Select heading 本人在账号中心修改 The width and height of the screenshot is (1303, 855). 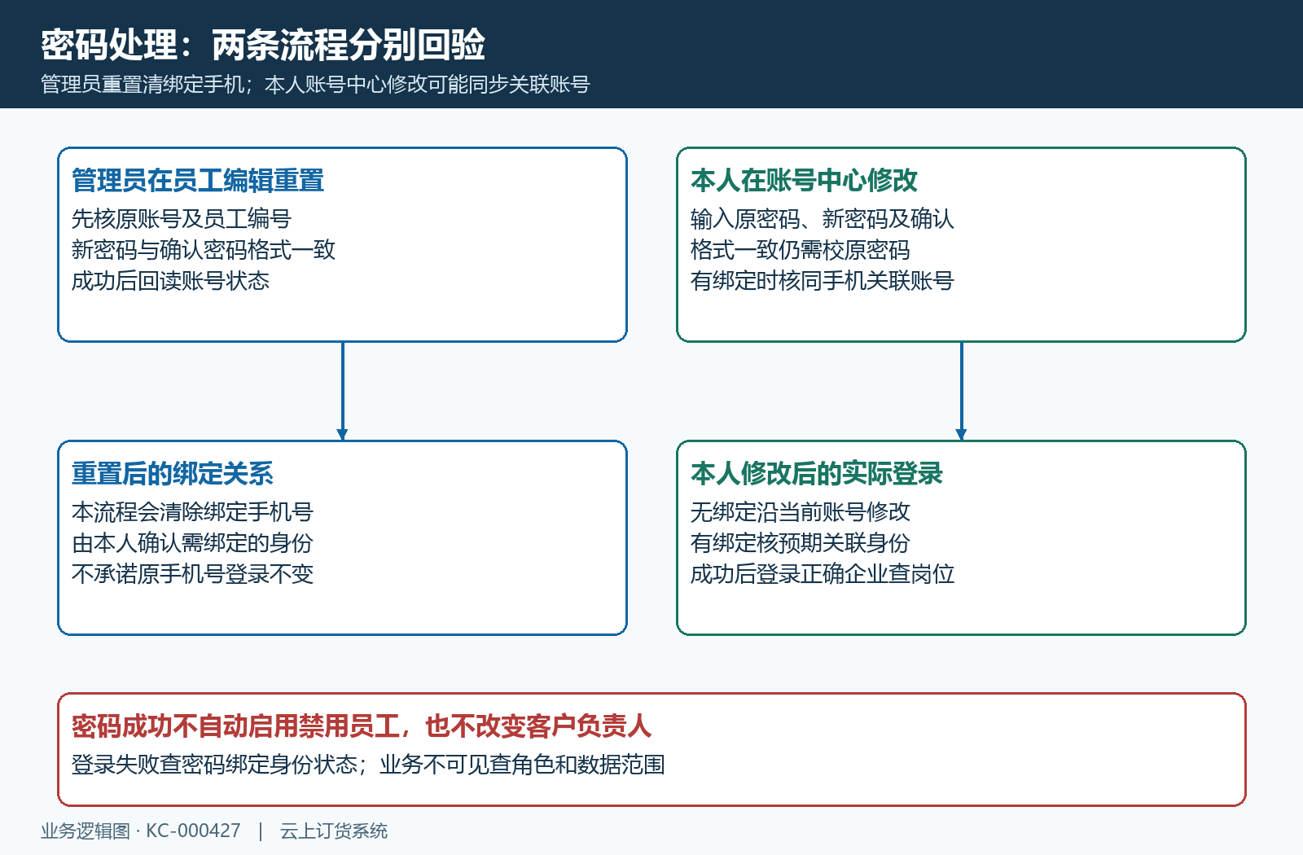804,180
